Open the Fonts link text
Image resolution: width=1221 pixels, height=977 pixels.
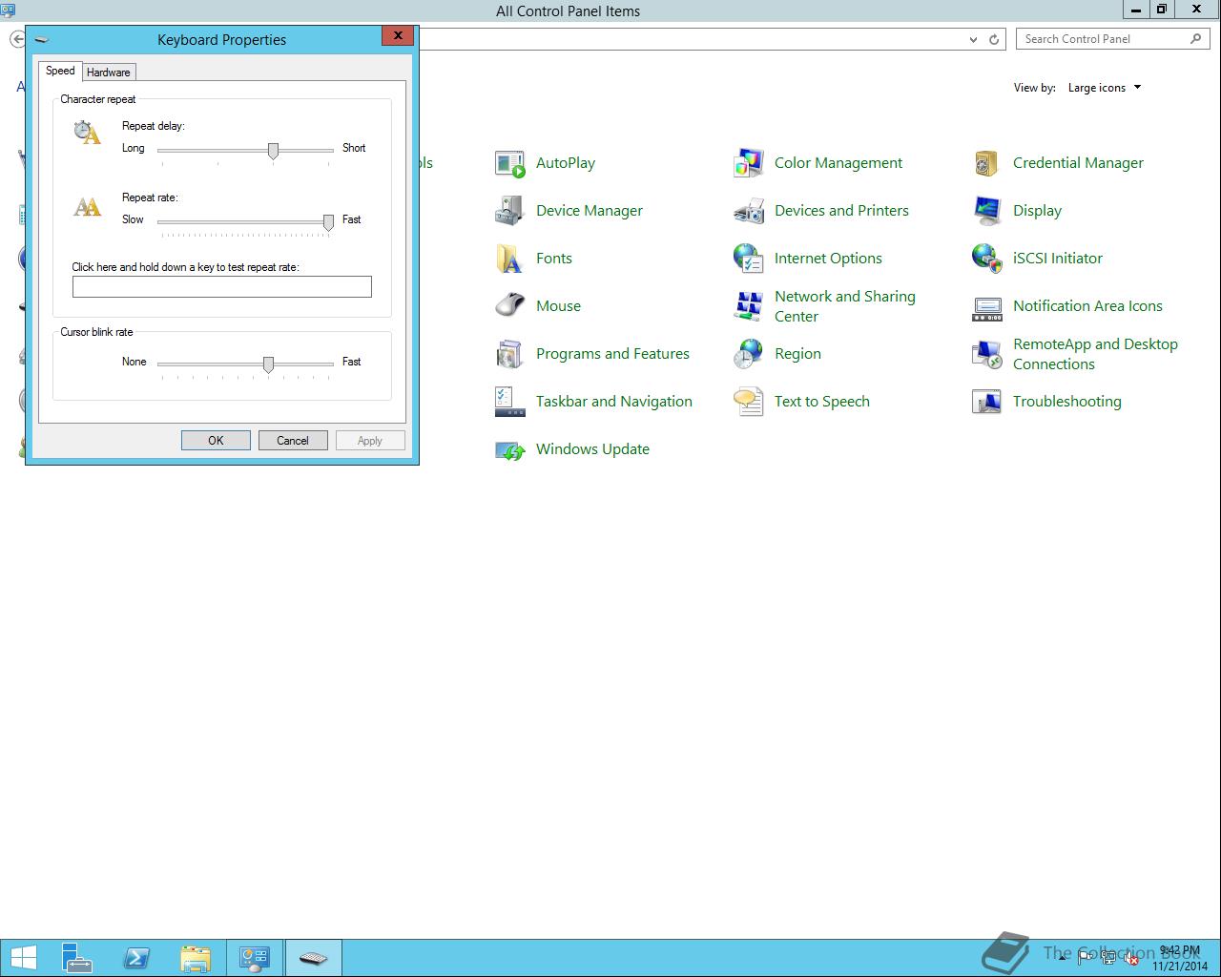554,259
